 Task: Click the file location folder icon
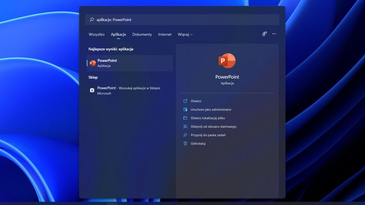pyautogui.click(x=185, y=118)
